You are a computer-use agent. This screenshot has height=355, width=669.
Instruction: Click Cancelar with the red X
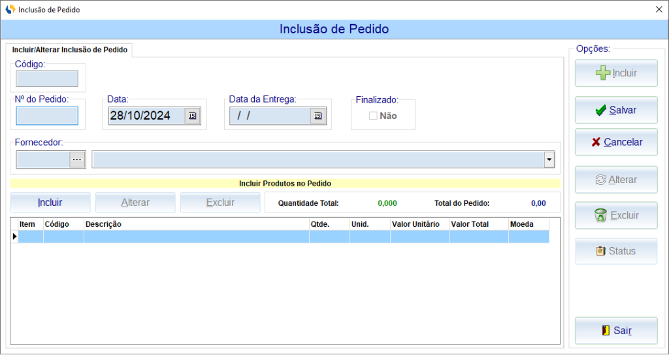pyautogui.click(x=616, y=142)
